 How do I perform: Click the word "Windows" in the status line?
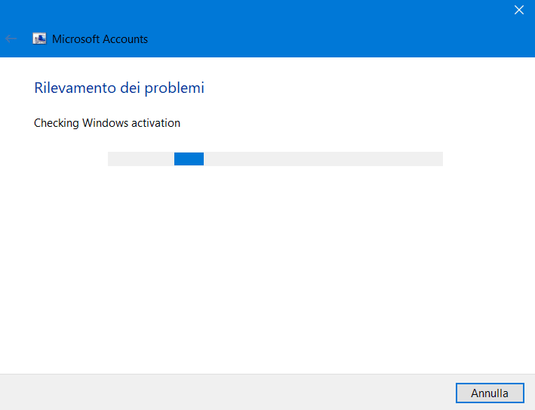click(105, 122)
